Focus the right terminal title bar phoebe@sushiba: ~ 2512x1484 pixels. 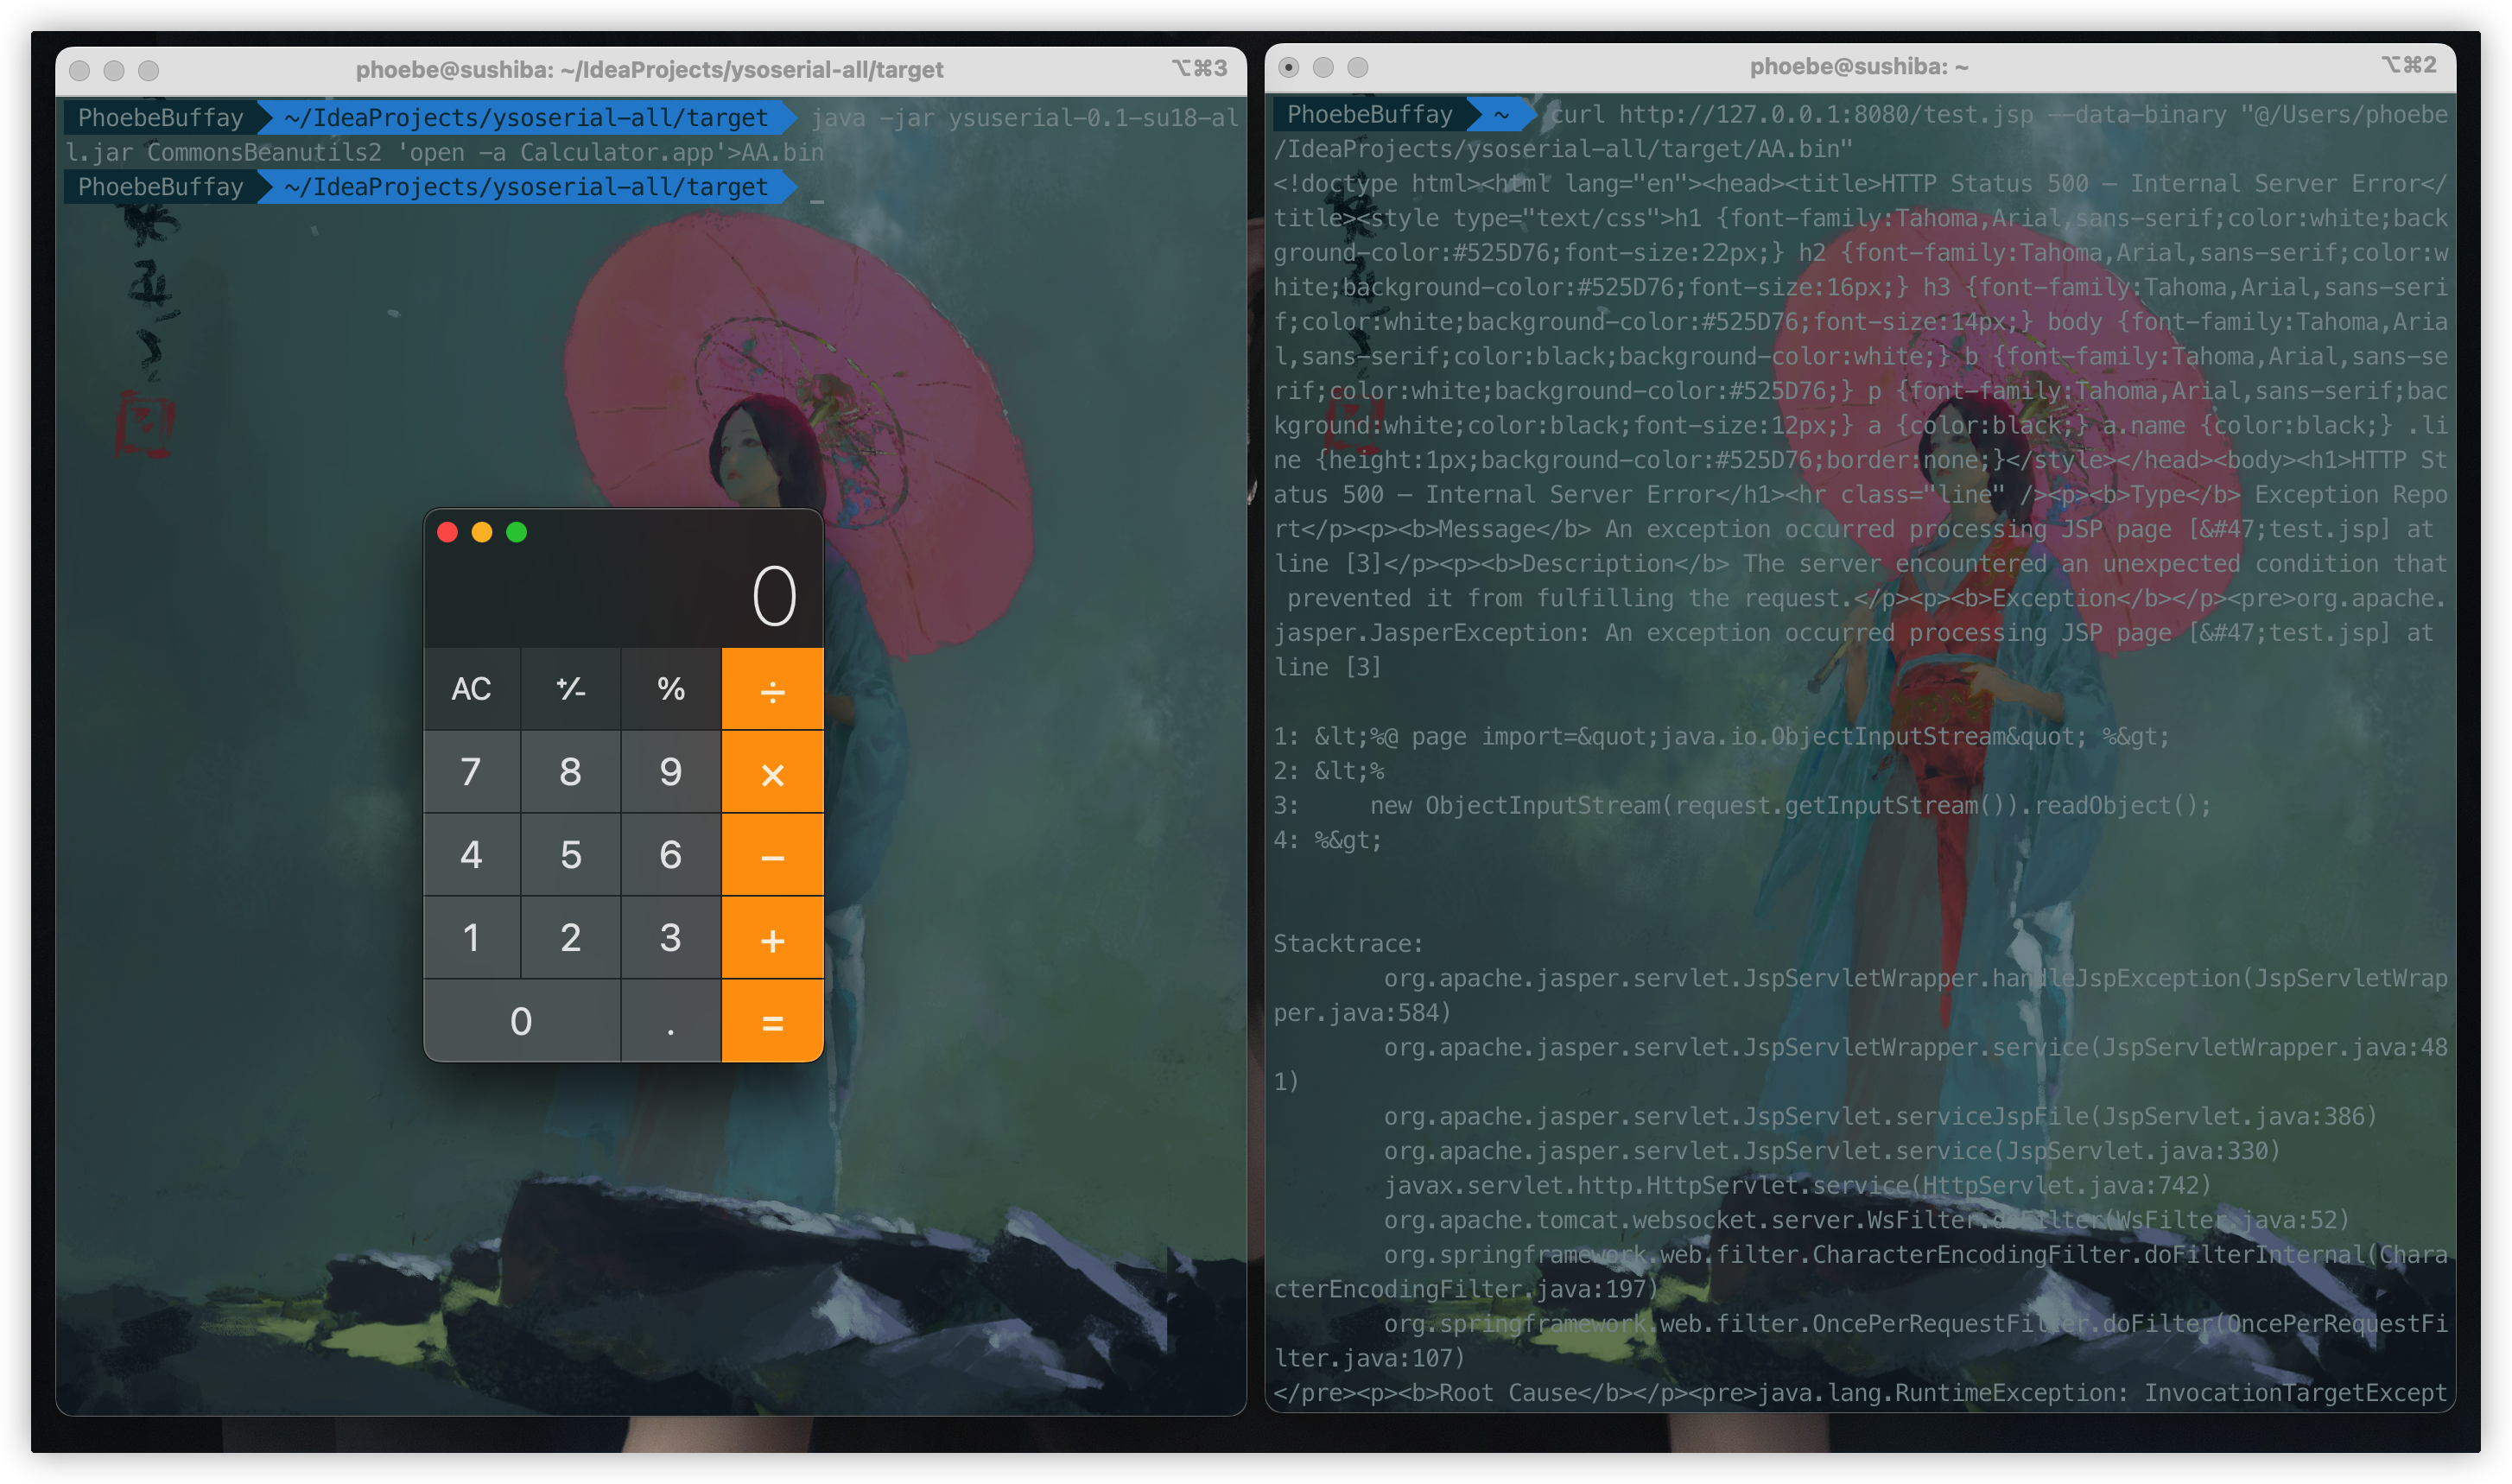[1858, 66]
